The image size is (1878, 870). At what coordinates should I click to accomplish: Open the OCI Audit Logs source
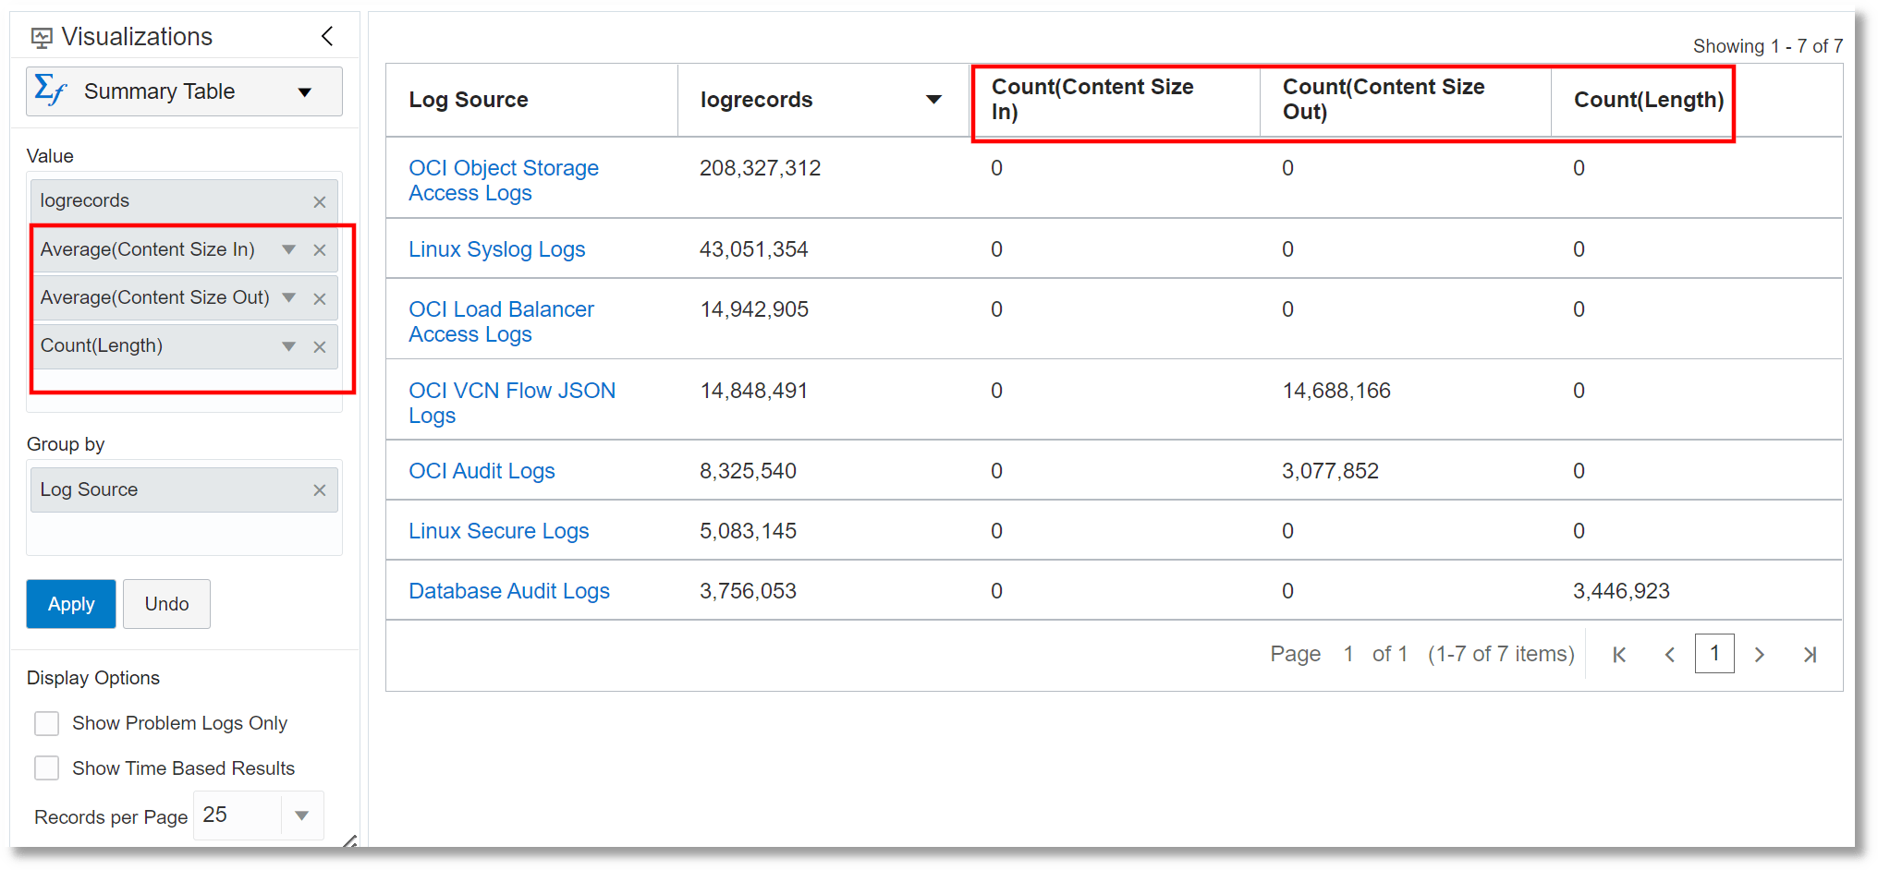pyautogui.click(x=482, y=470)
